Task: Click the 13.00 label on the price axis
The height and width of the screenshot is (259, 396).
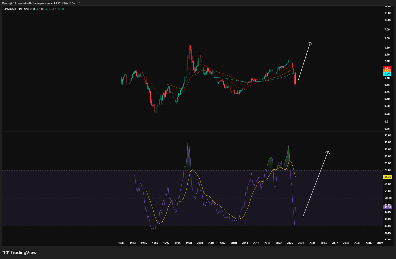Action: click(388, 13)
